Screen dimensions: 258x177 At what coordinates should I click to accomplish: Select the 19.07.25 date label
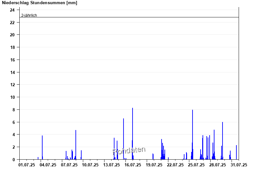154,165
